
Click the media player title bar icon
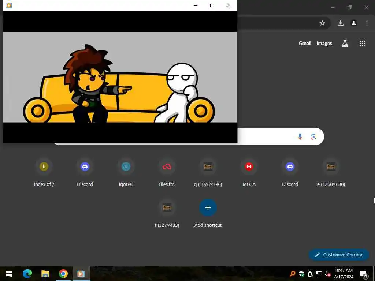point(9,5)
